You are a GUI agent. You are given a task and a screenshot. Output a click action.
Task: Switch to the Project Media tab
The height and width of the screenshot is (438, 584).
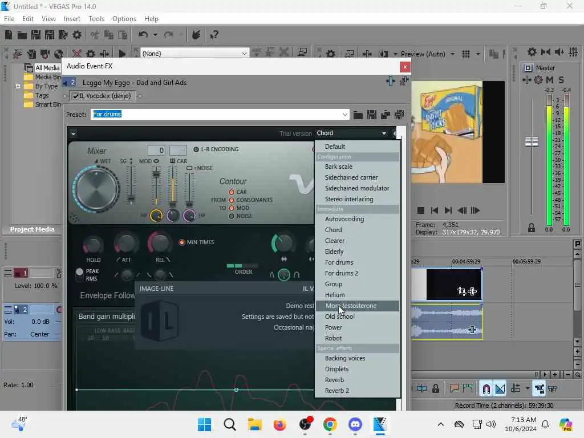[32, 229]
